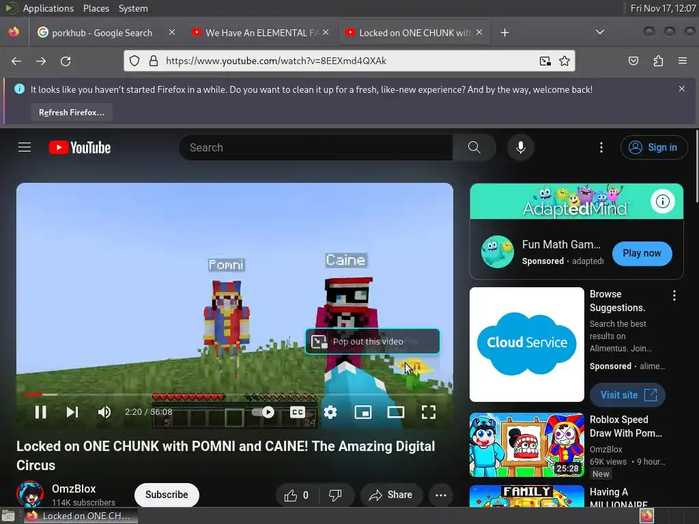Enable theater mode view
This screenshot has width=699, height=524.
[x=396, y=412]
